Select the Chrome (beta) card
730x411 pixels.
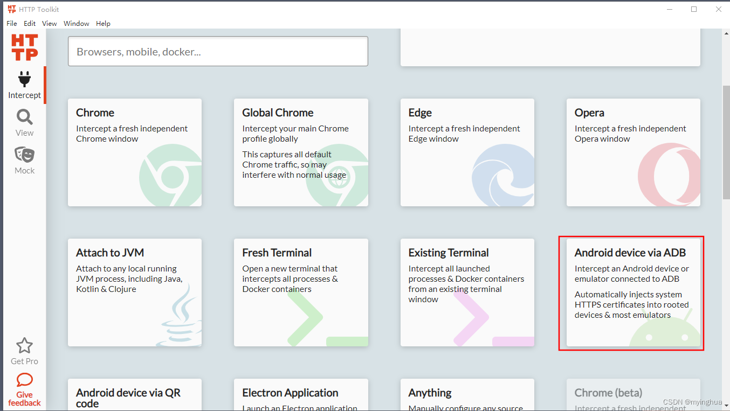click(x=633, y=395)
